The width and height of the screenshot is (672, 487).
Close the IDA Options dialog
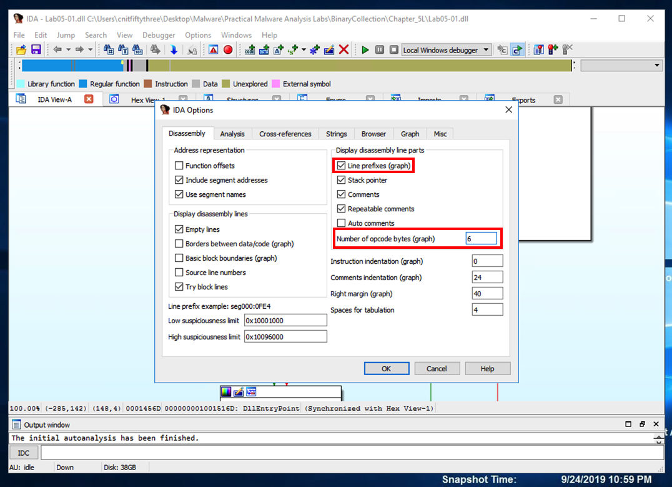509,110
